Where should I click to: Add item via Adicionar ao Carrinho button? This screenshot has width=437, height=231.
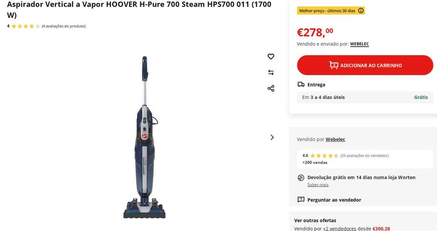(x=365, y=65)
